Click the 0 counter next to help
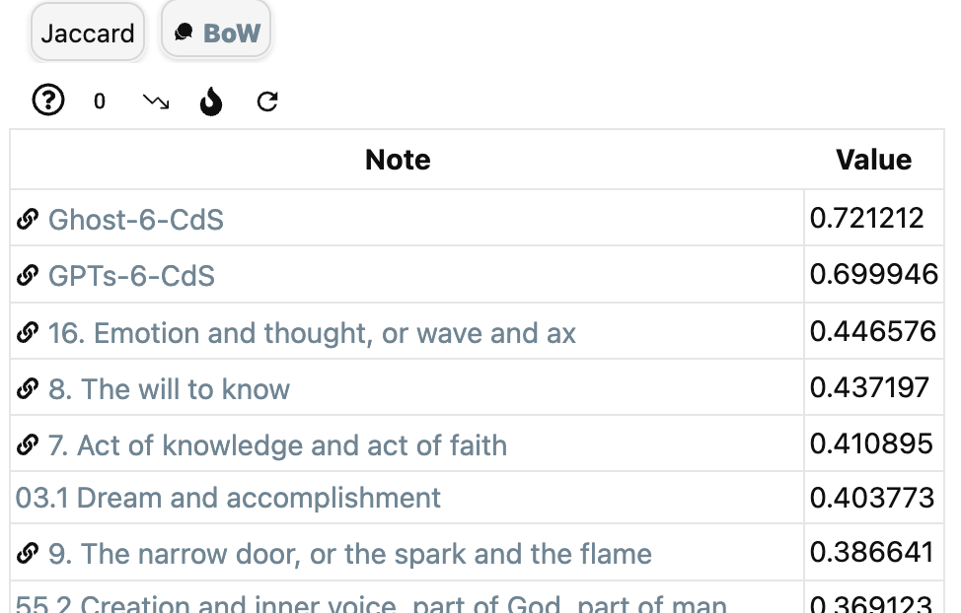 click(100, 102)
